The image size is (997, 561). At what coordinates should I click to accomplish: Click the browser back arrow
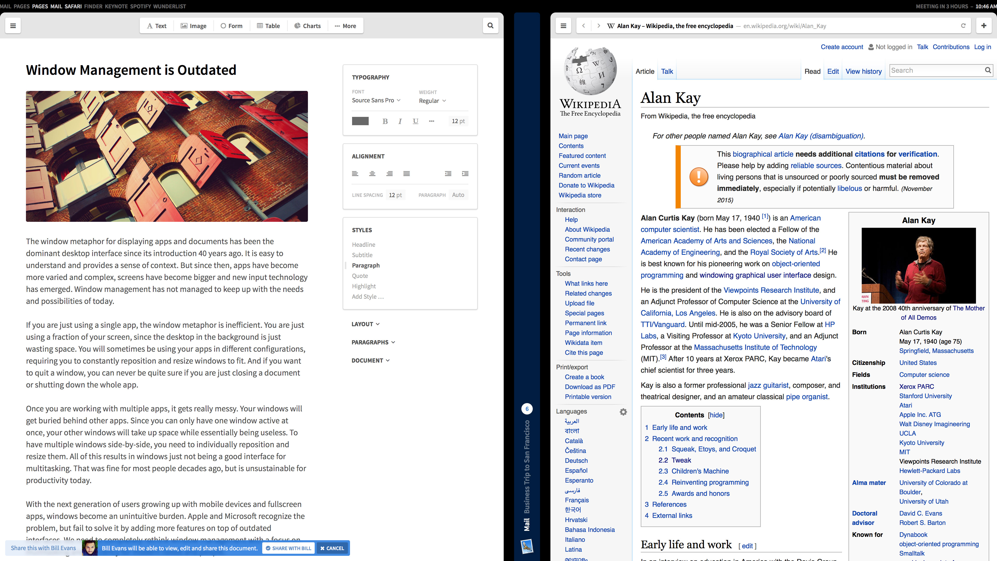584,26
